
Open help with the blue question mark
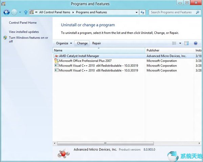[196, 43]
